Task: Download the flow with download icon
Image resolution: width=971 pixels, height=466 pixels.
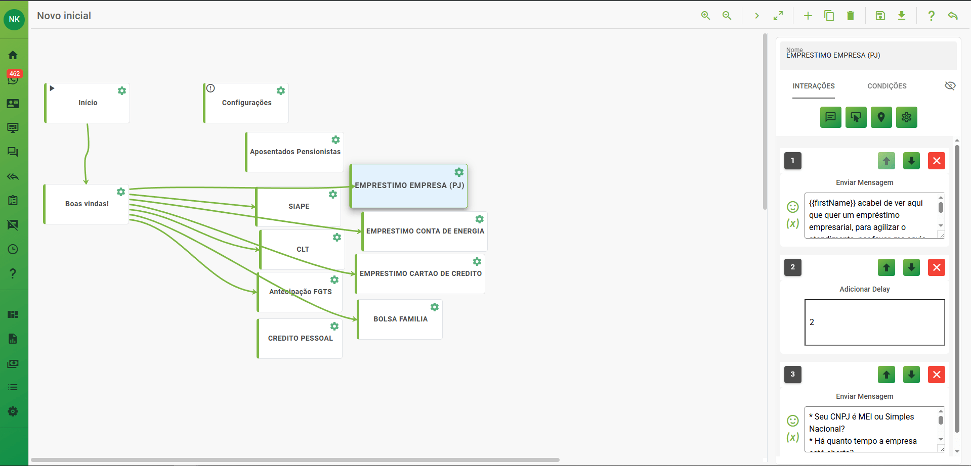Action: point(902,16)
